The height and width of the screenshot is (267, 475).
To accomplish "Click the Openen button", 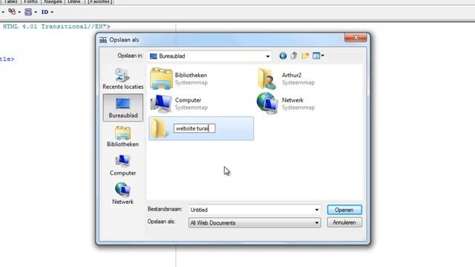I will tap(344, 210).
